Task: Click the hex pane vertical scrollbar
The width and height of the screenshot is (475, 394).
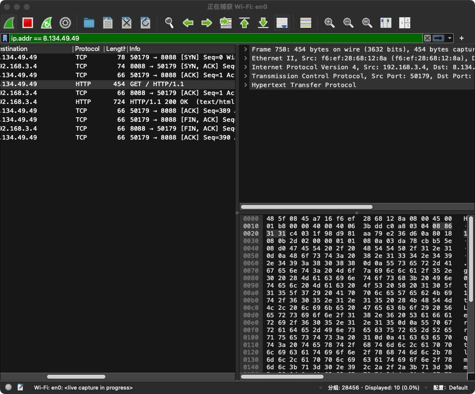Action: click(471, 258)
